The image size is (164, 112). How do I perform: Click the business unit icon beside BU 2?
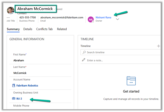pos(14,99)
